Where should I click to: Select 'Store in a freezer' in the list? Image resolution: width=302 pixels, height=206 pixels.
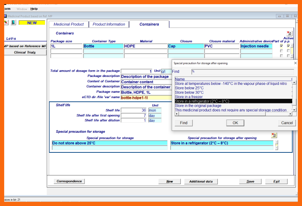233,97
